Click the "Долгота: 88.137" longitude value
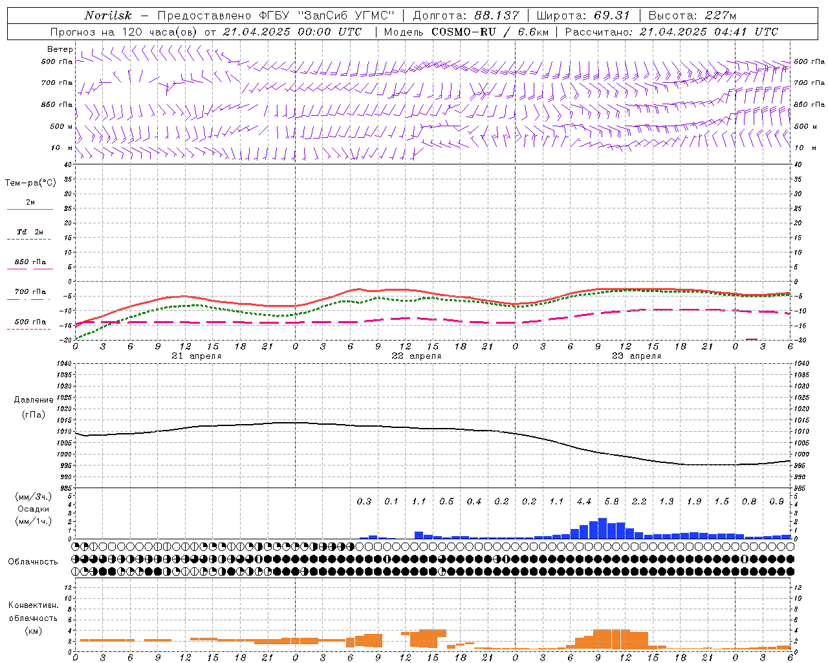Image resolution: width=828 pixels, height=663 pixels. point(466,16)
